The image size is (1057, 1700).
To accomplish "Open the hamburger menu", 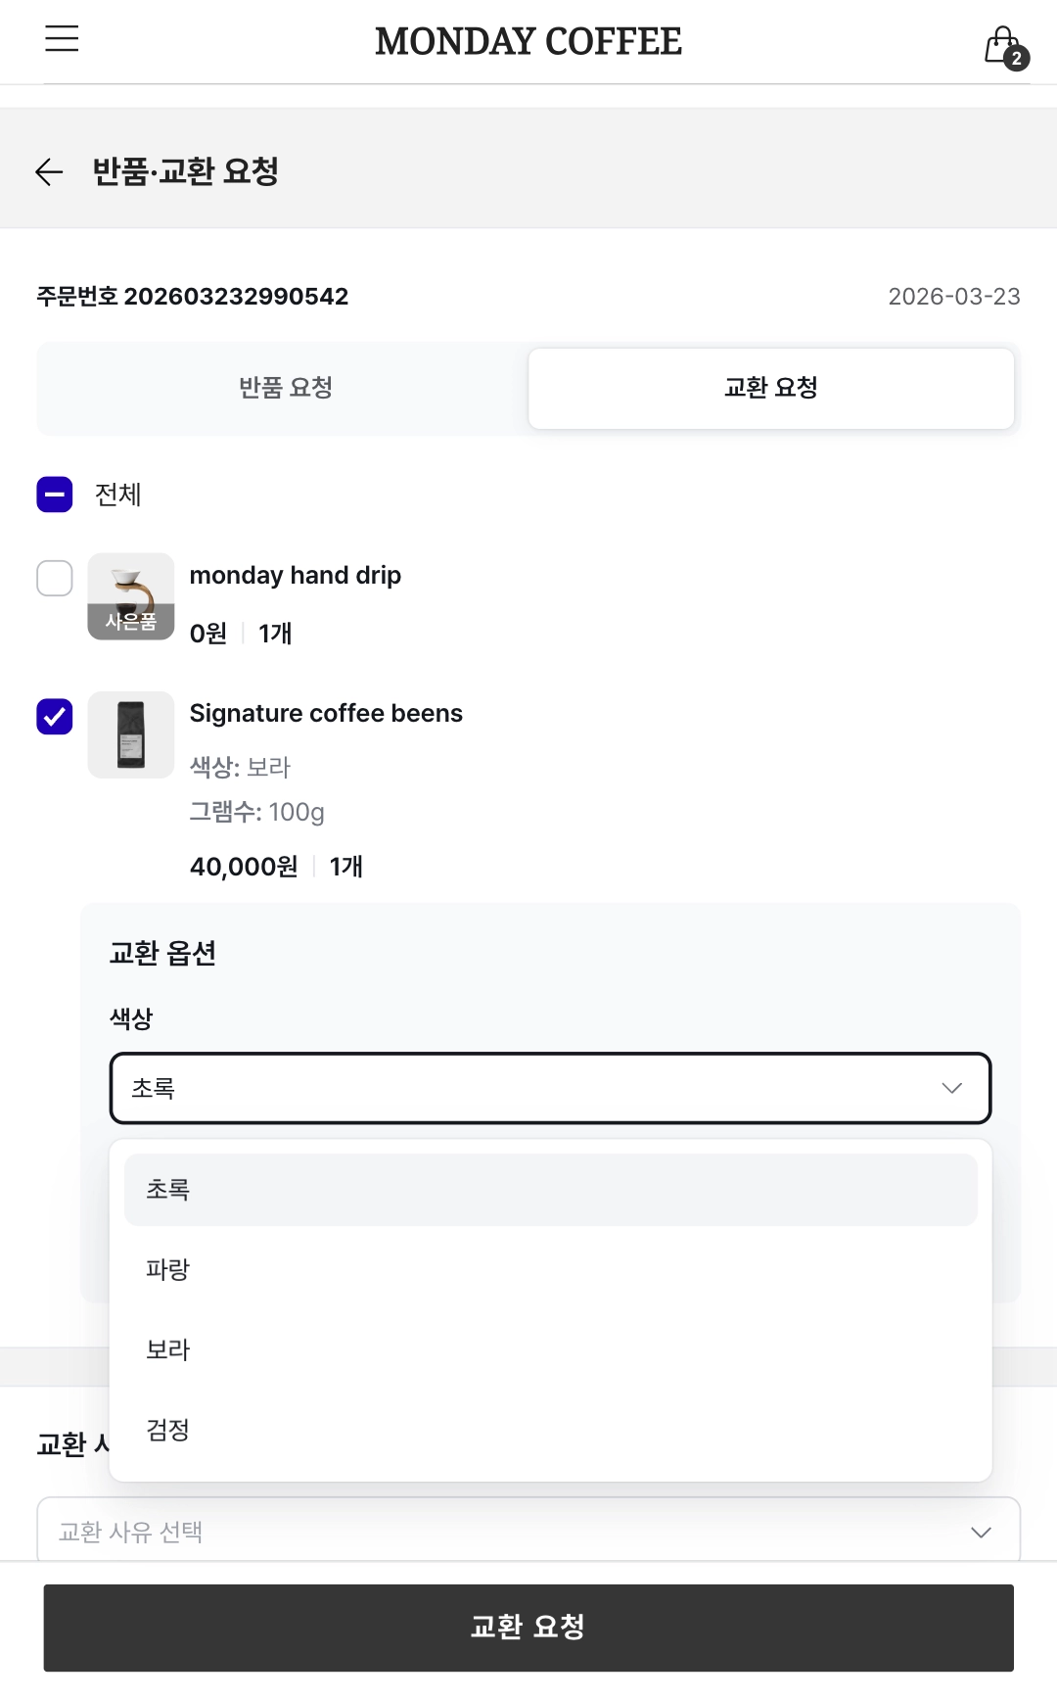I will tap(62, 39).
